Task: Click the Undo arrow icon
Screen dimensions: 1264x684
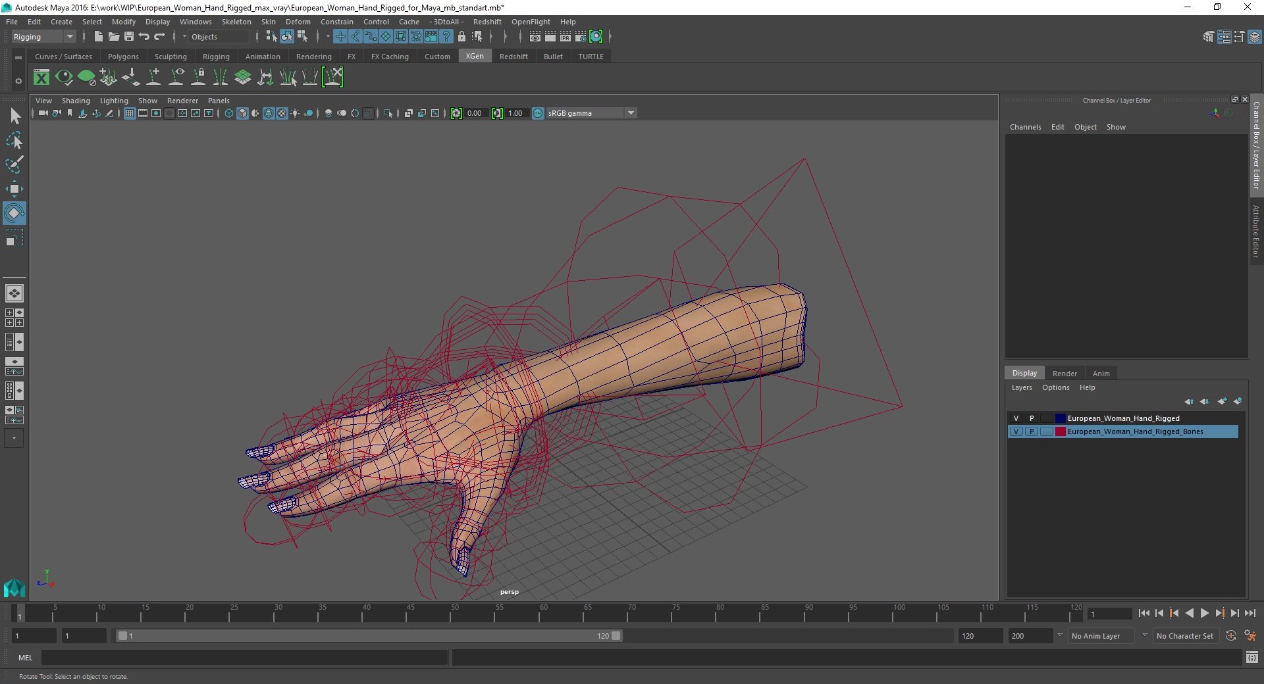Action: (144, 37)
